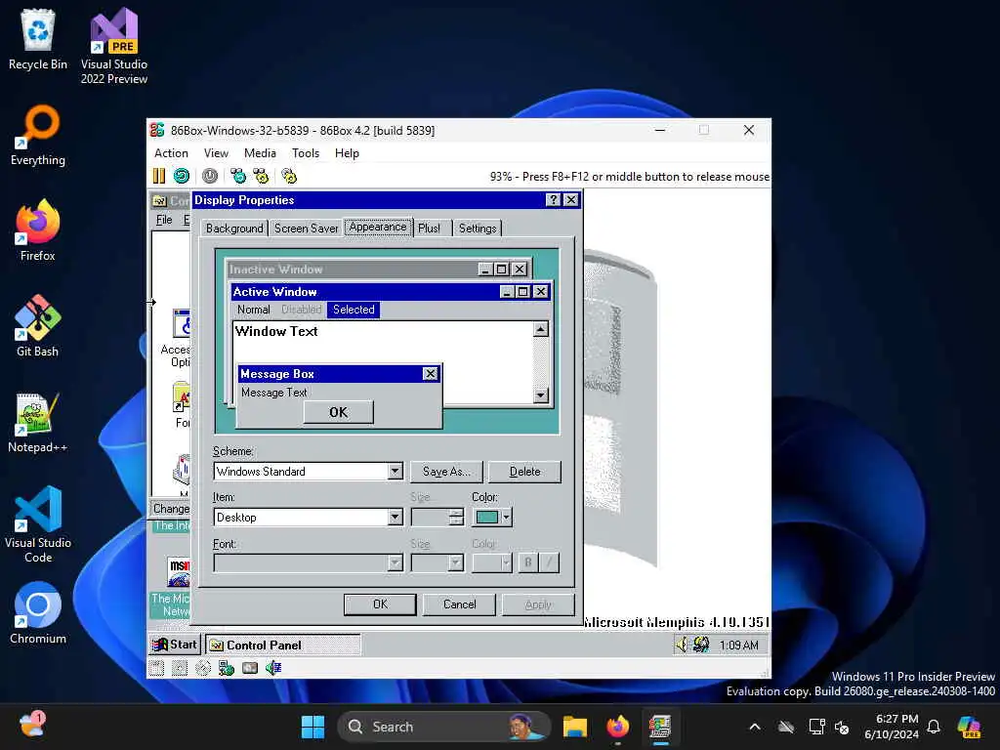Click the teal hard reset icon
This screenshot has height=750, width=1000.
[182, 176]
